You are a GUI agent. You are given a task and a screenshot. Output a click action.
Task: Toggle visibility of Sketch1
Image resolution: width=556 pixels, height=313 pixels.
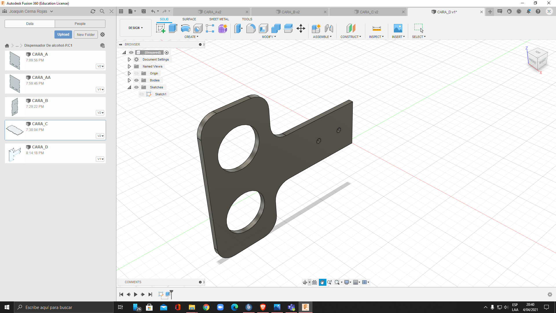point(142,94)
